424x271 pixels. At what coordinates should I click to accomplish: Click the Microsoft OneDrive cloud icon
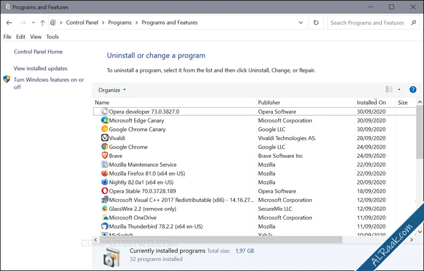105,217
